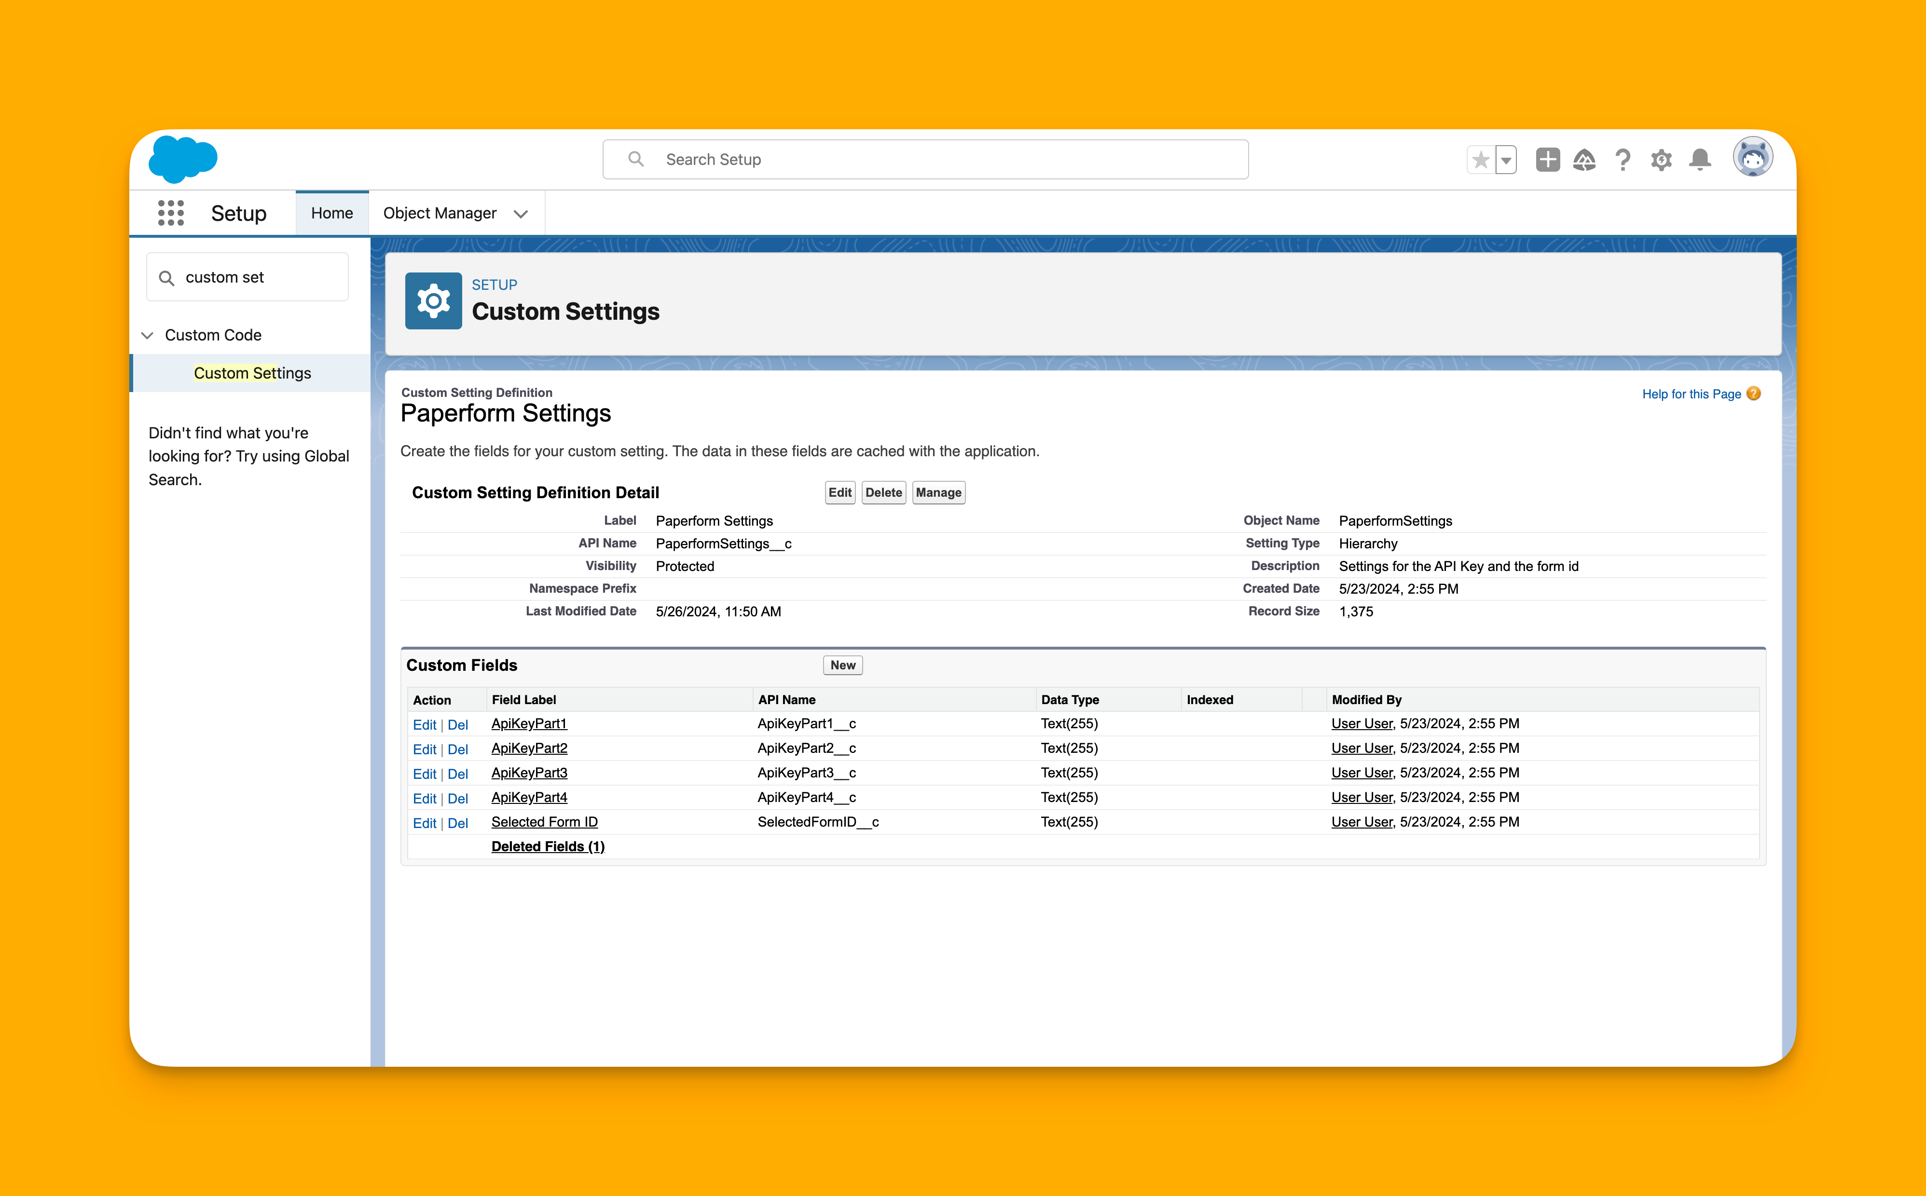
Task: Click Del for ApiKeyPart3 field
Action: pos(457,774)
